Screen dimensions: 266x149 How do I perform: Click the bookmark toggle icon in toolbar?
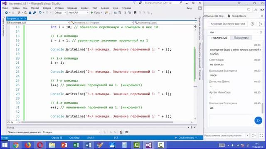135,13
